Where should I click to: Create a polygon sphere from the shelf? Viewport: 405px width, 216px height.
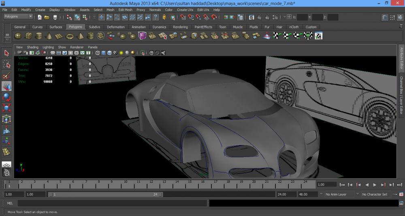click(18, 36)
